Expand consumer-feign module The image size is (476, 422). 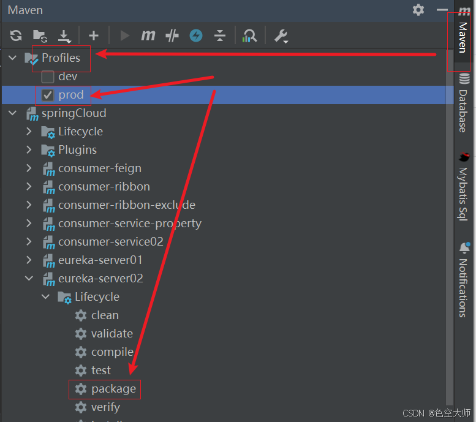click(x=29, y=168)
